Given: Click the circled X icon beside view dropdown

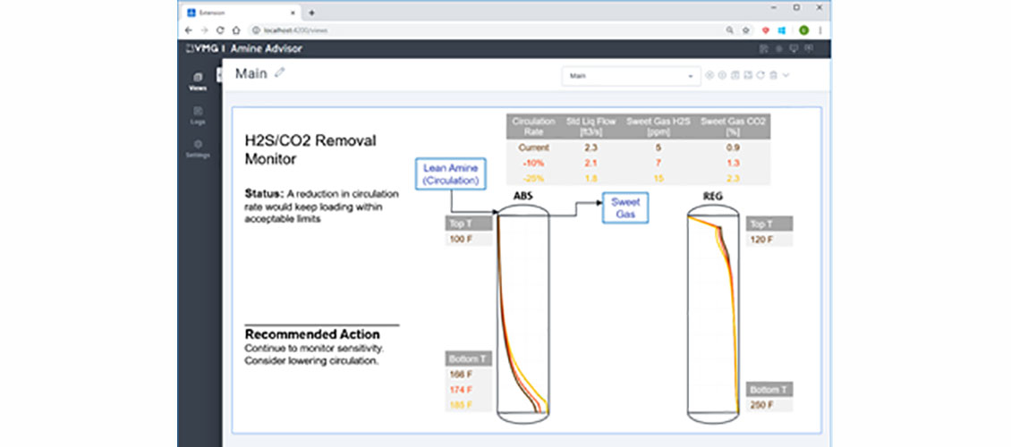Looking at the screenshot, I should coord(709,75).
